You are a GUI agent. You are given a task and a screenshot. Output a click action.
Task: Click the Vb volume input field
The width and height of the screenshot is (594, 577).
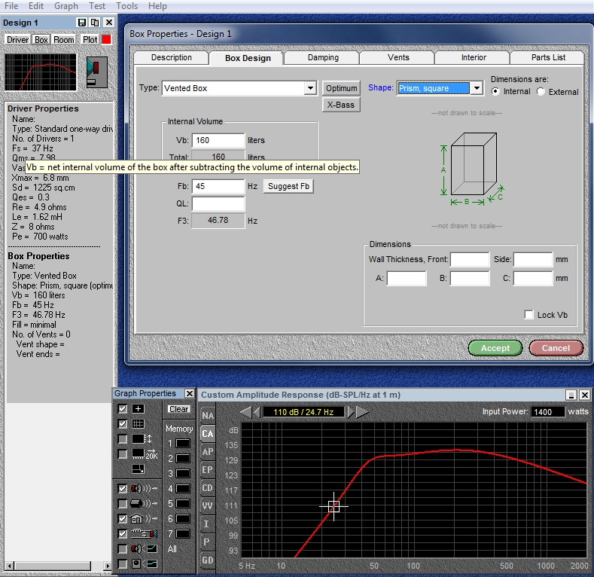[x=218, y=140]
